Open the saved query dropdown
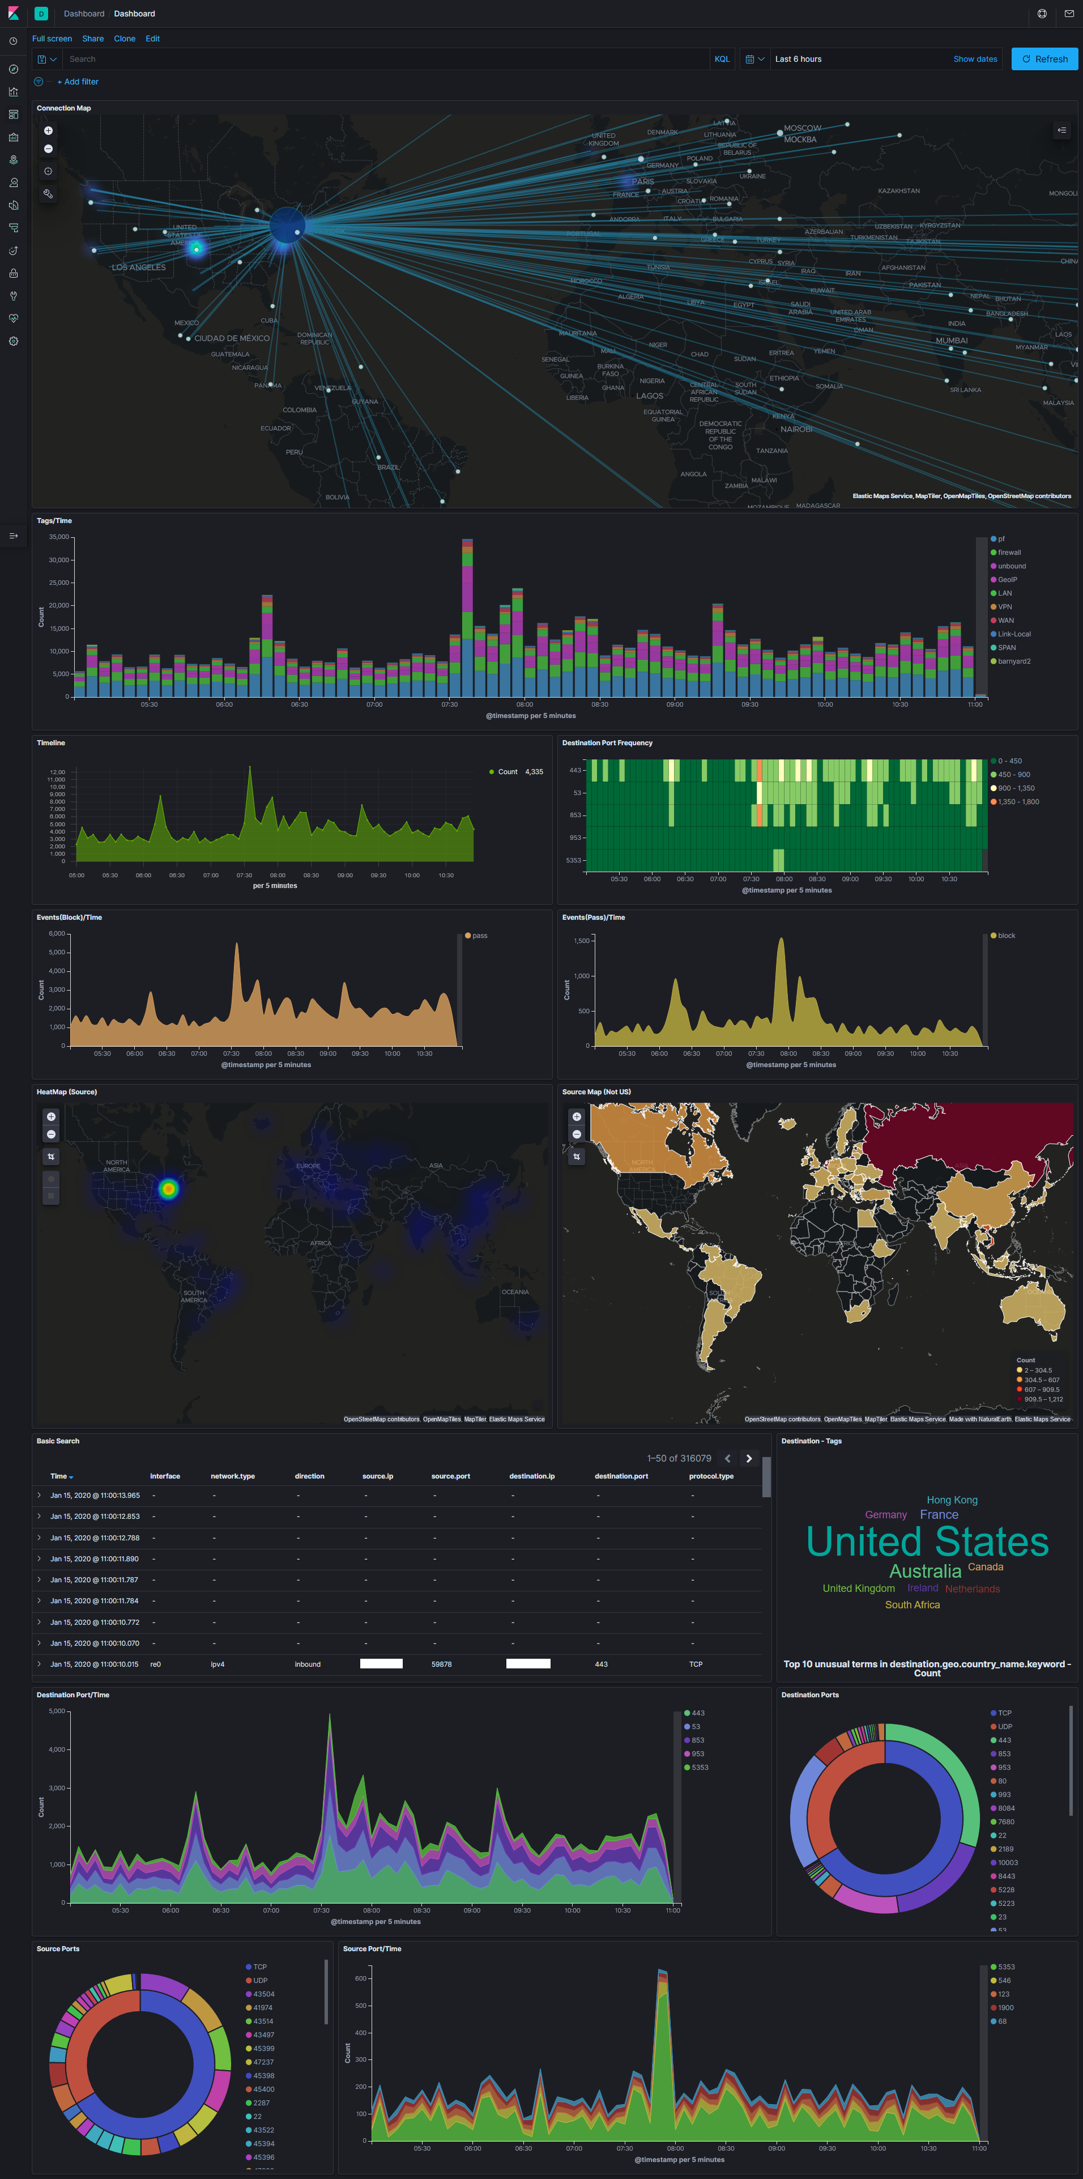Viewport: 1083px width, 2179px height. point(48,59)
